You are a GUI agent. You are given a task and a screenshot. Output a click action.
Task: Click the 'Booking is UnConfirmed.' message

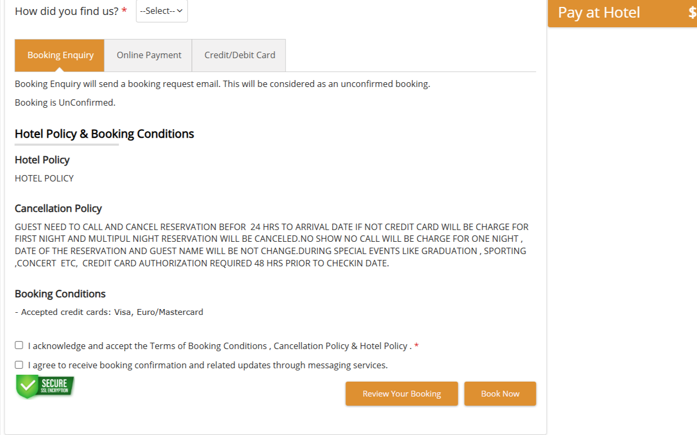click(x=65, y=102)
